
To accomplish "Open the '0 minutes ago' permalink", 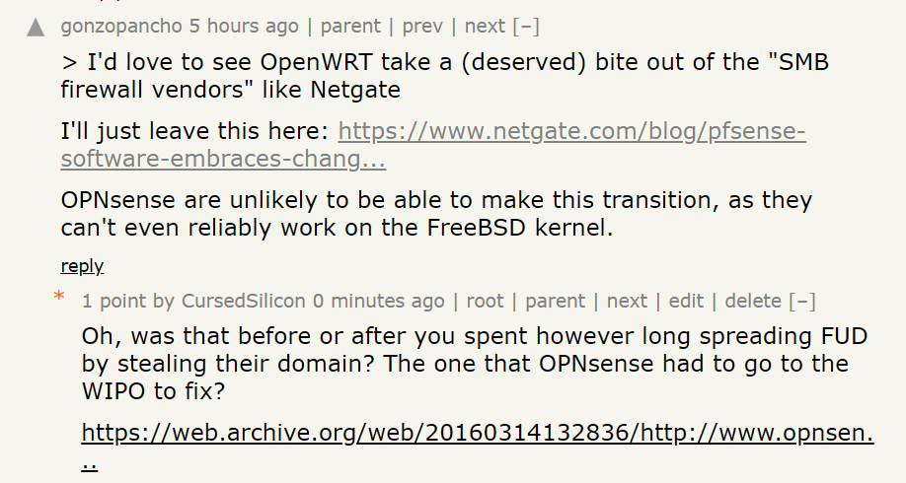I will 378,301.
